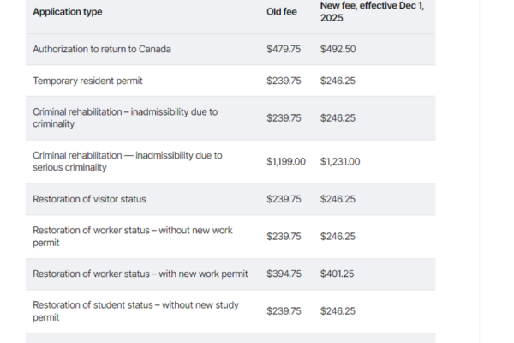Click Restoration of student status row
The width and height of the screenshot is (514, 343).
(x=135, y=310)
